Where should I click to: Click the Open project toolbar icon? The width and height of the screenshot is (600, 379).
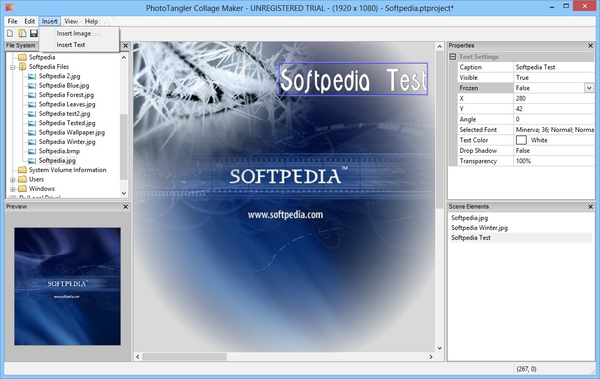tap(22, 33)
